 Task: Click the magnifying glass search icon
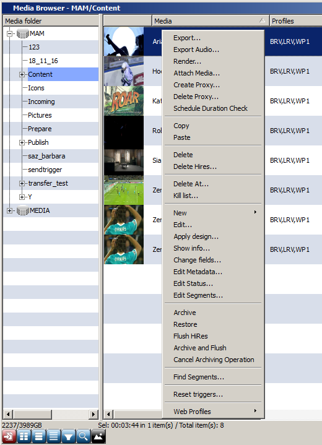point(83,436)
